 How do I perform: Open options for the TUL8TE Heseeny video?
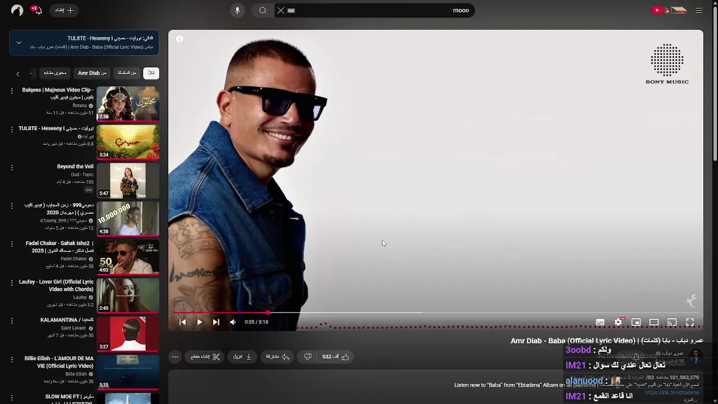(x=12, y=129)
